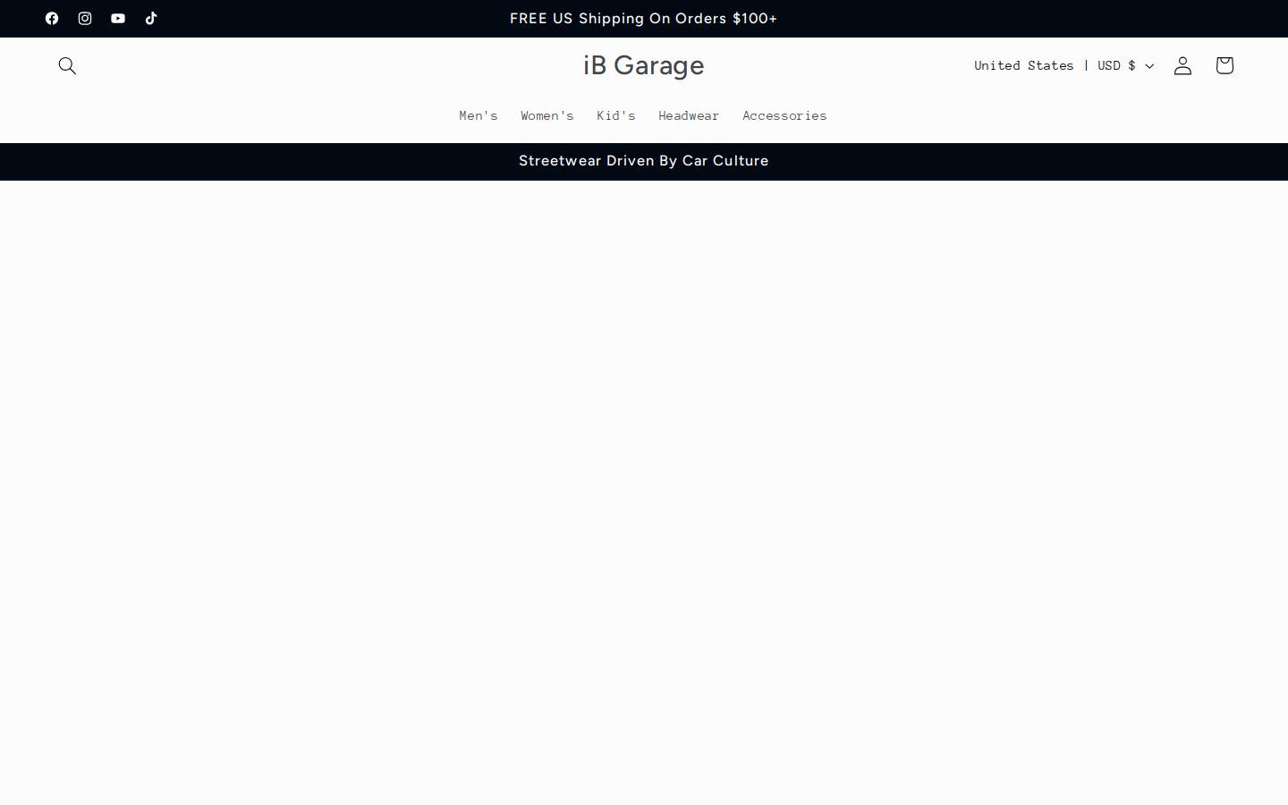Go to Women's collection
1288x805 pixels.
coord(547,115)
